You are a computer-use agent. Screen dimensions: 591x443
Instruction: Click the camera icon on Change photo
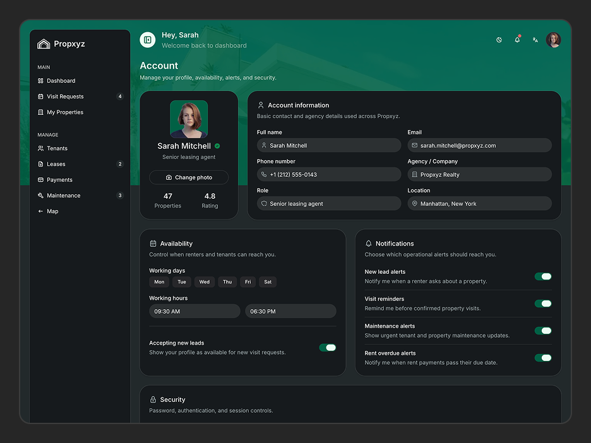tap(169, 177)
